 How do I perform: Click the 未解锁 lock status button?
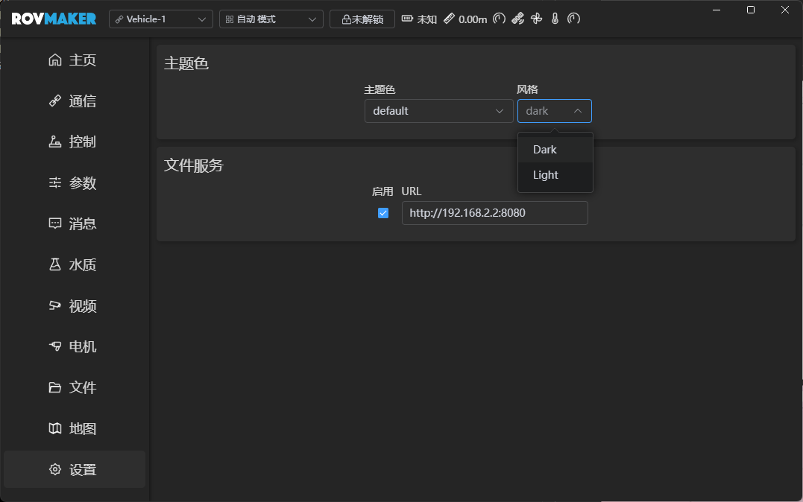click(x=362, y=19)
